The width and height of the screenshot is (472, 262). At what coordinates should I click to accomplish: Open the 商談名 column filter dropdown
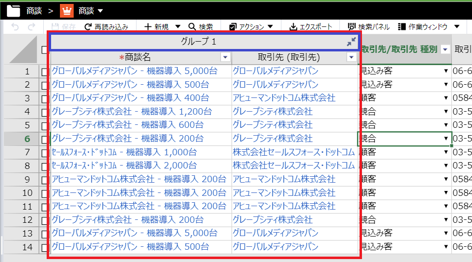tap(225, 57)
